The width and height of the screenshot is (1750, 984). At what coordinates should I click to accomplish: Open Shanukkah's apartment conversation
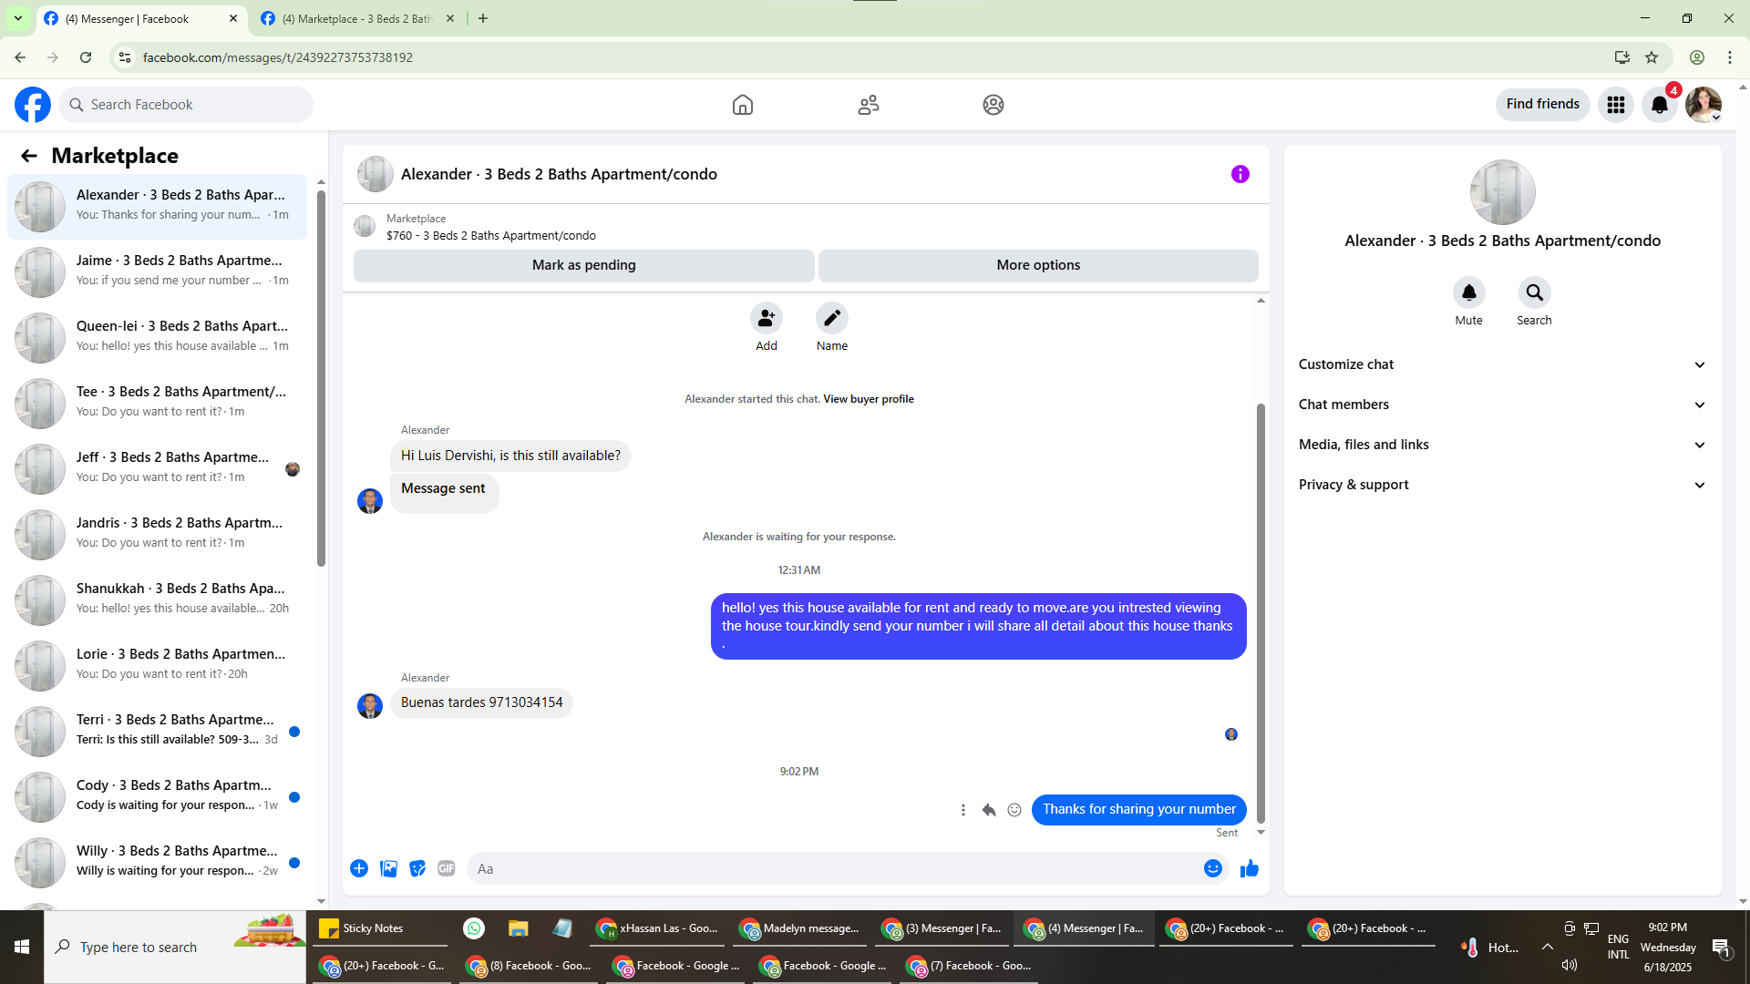click(x=158, y=599)
